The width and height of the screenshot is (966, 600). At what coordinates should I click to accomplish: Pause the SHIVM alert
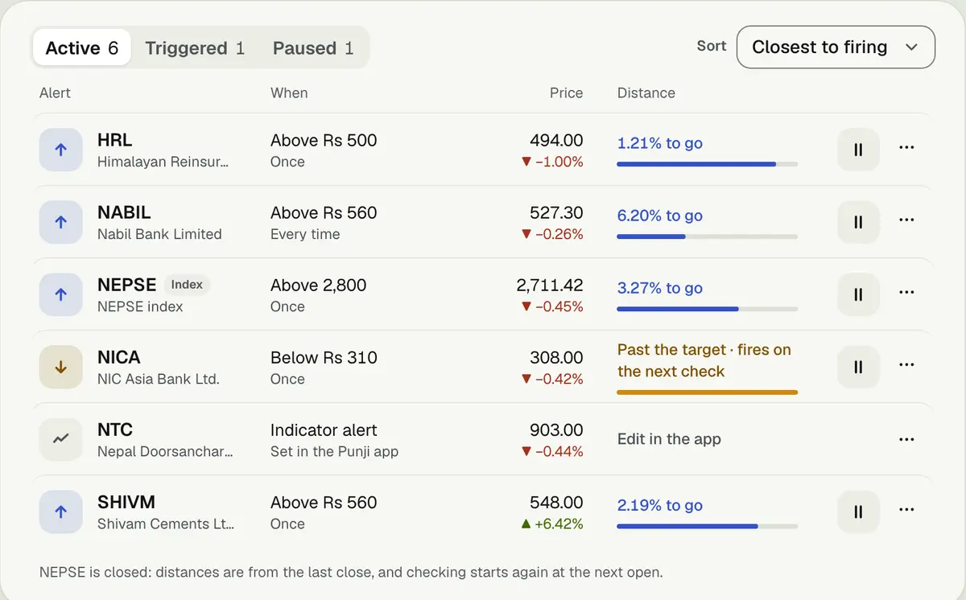click(x=858, y=512)
